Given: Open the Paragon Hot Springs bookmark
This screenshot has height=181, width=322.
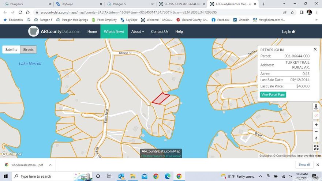Looking at the screenshot, I should tap(72, 20).
